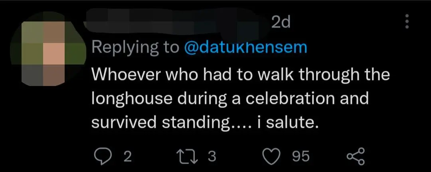Viewport: 431px width, 172px height.
Task: Like the tweet with the heart icon
Action: coord(274,156)
